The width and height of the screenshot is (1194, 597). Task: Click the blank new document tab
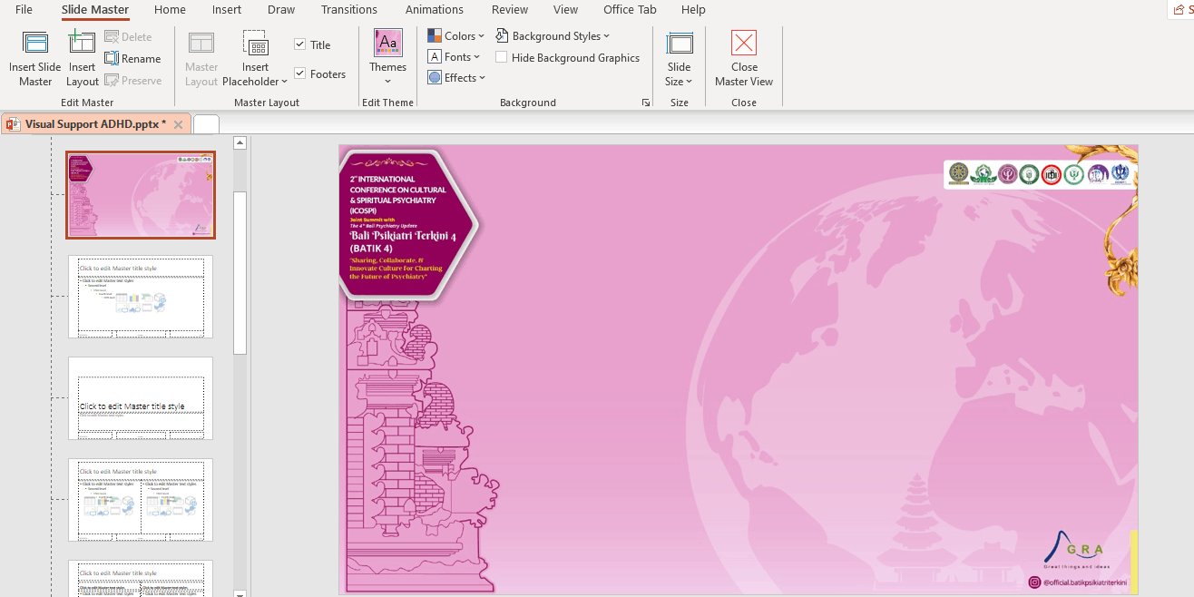pos(206,124)
